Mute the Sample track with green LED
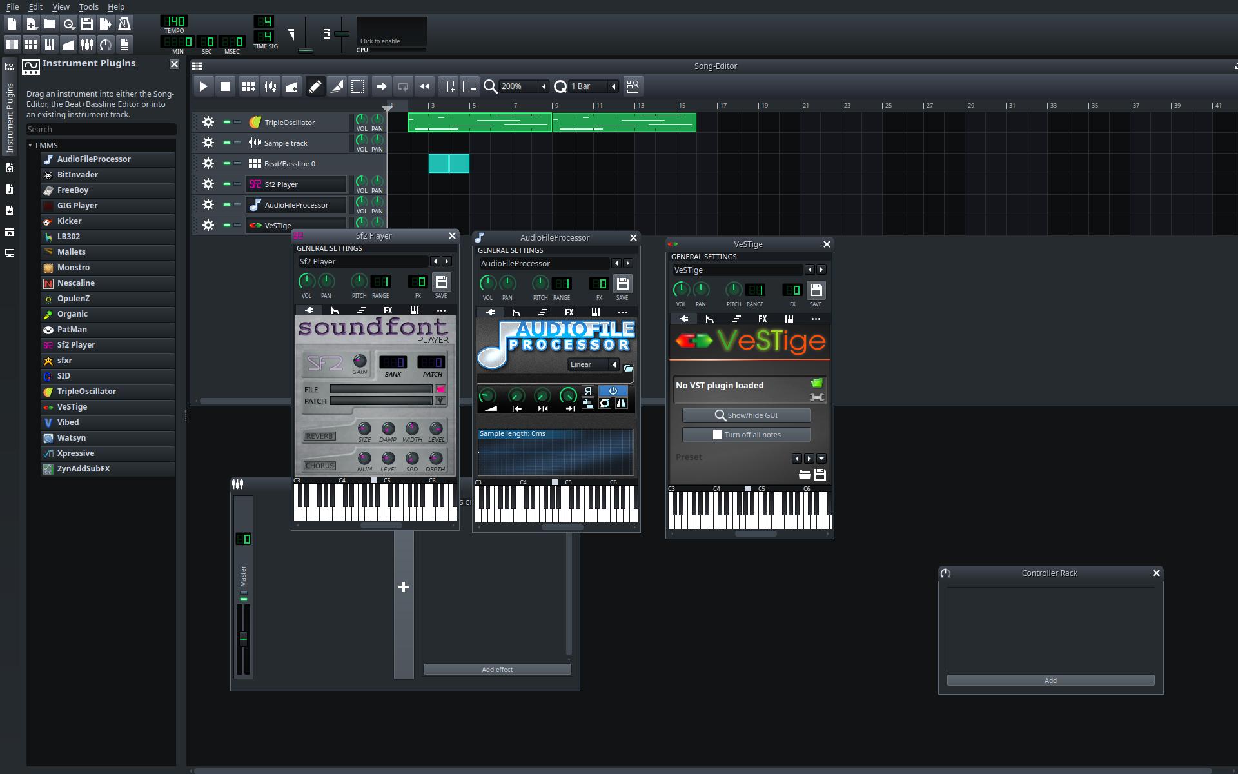Screen dimensions: 1238x774 226,143
